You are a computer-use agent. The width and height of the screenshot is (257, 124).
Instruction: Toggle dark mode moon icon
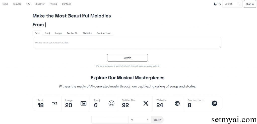215,4
